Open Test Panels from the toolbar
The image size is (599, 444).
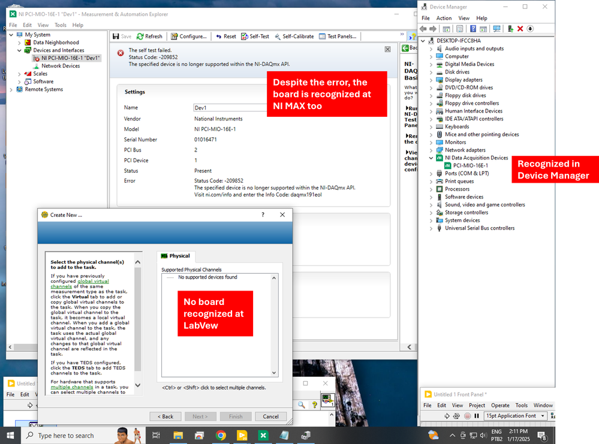(338, 37)
